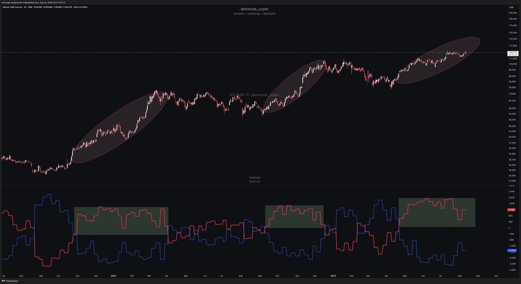This screenshot has height=284, width=521.
Task: Click the 1,600 indicator axis label
Action: [512, 203]
